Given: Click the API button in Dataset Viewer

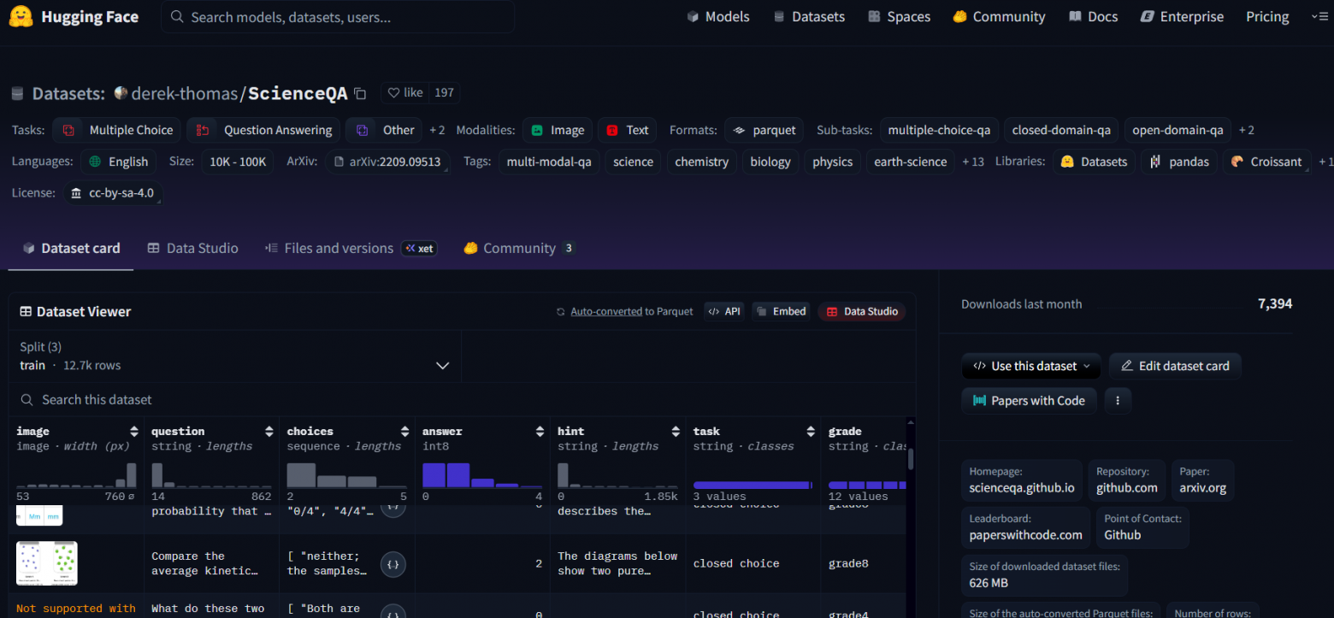Looking at the screenshot, I should (x=723, y=312).
